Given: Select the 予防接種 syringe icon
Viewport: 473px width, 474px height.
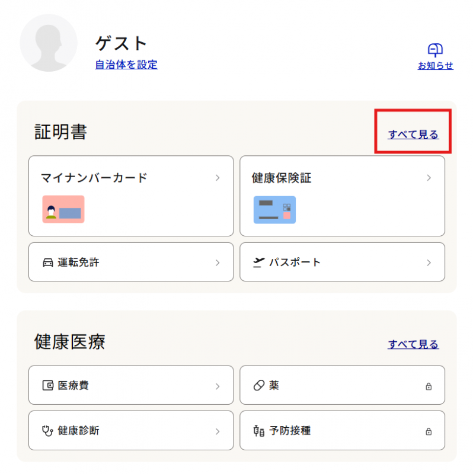Looking at the screenshot, I should tap(258, 431).
